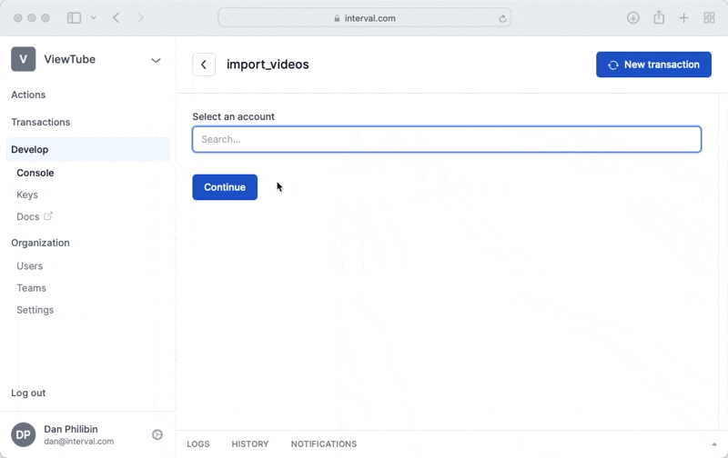The height and width of the screenshot is (458, 728).
Task: Click the dan@interval.com email text
Action: (79, 442)
